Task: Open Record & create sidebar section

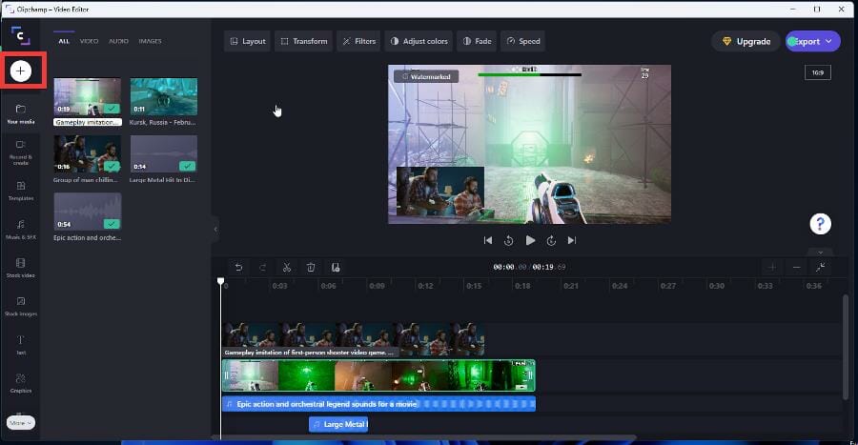Action: [x=21, y=152]
